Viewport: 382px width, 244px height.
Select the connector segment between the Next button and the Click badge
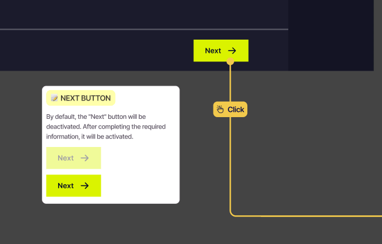(230, 83)
